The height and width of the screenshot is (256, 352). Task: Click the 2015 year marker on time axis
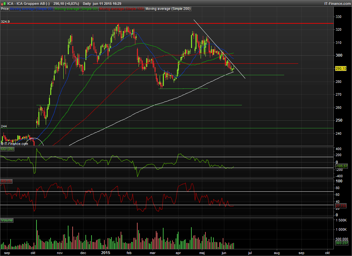tap(106, 252)
